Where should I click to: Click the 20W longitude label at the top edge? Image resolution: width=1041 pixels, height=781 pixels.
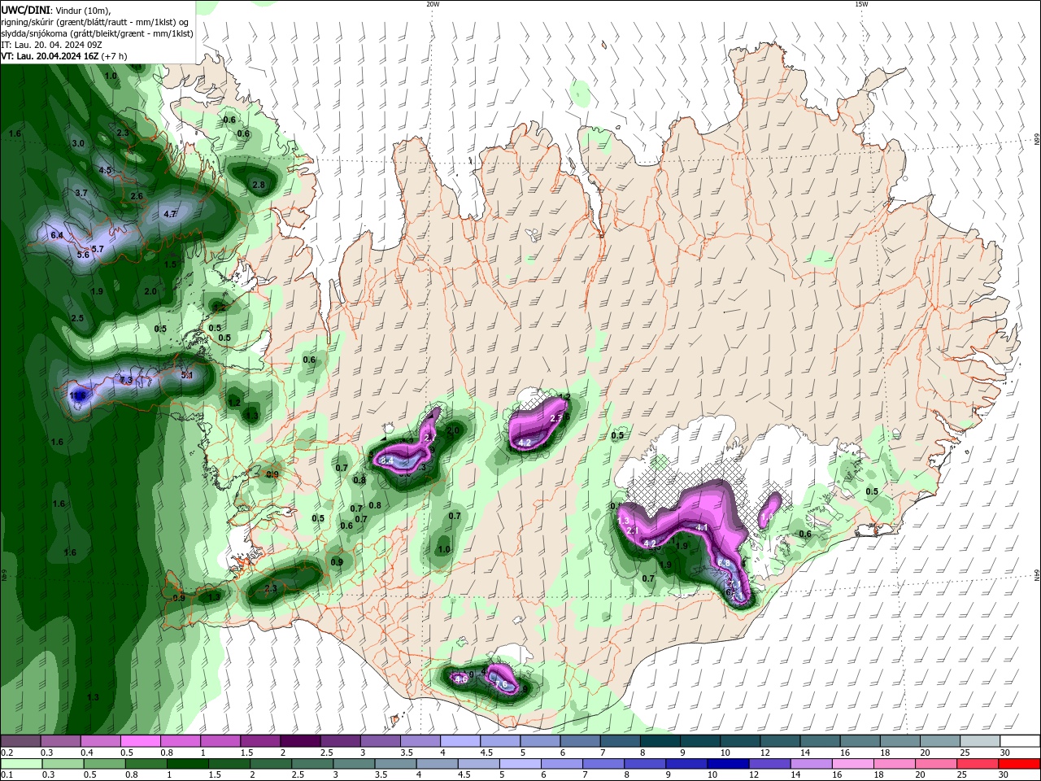pos(433,4)
